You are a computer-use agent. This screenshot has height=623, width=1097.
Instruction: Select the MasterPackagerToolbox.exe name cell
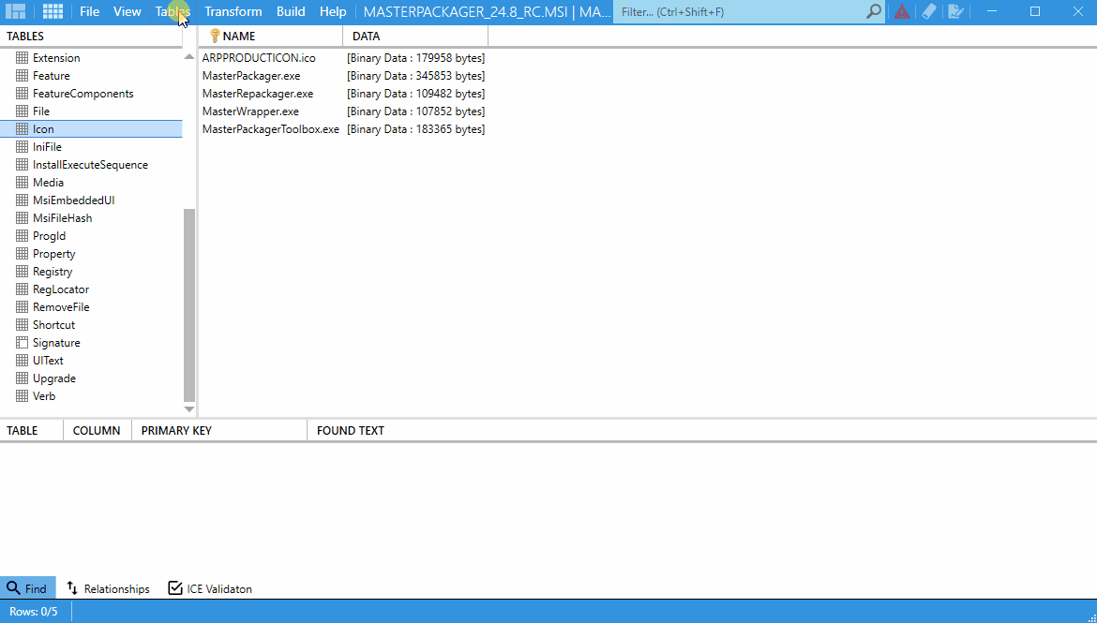(x=271, y=129)
